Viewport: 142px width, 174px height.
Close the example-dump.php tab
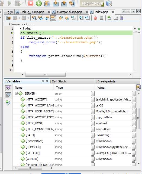tap(86, 12)
